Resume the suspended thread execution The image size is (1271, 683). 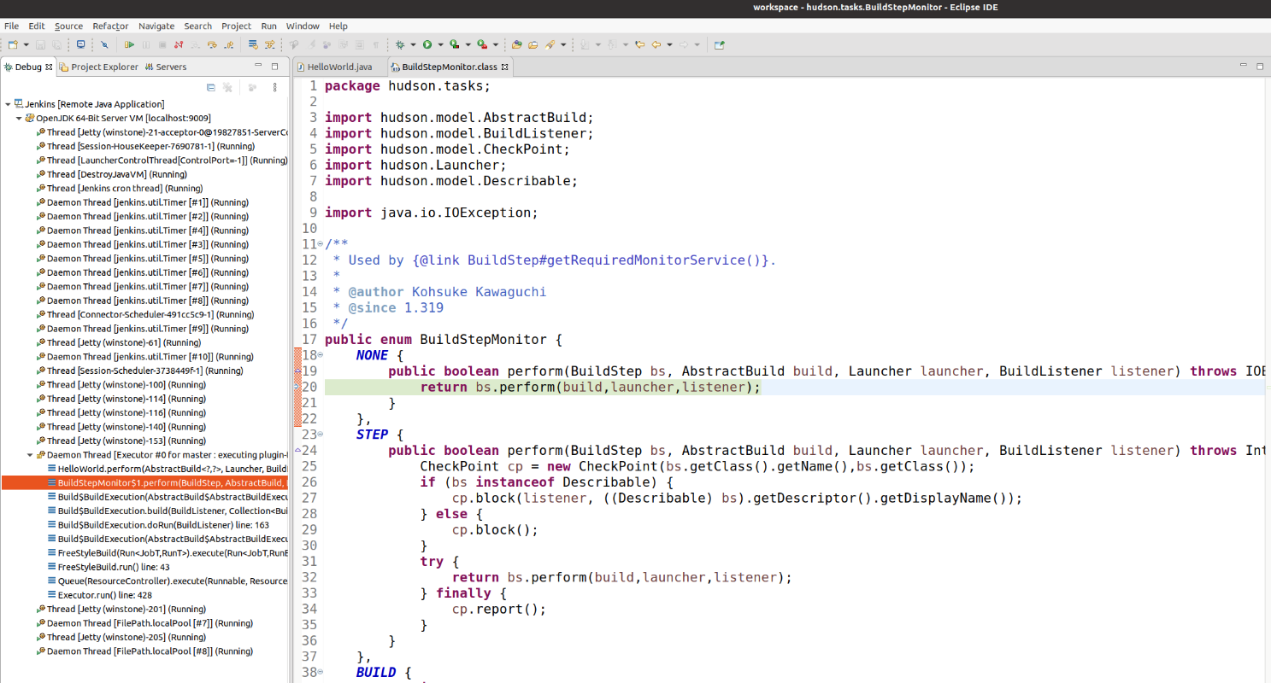[130, 44]
